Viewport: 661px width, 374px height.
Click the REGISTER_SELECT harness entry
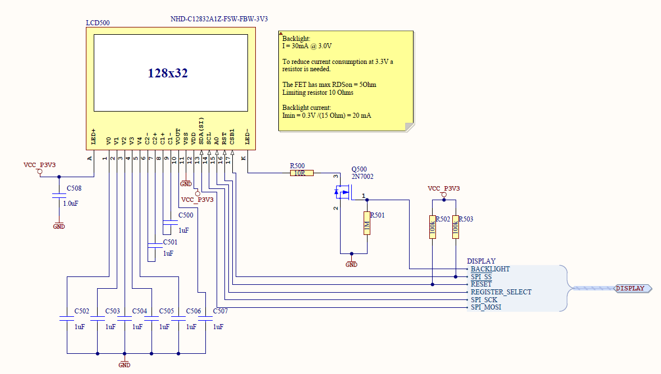501,292
